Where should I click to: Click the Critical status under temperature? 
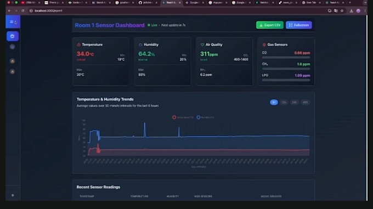(x=81, y=60)
